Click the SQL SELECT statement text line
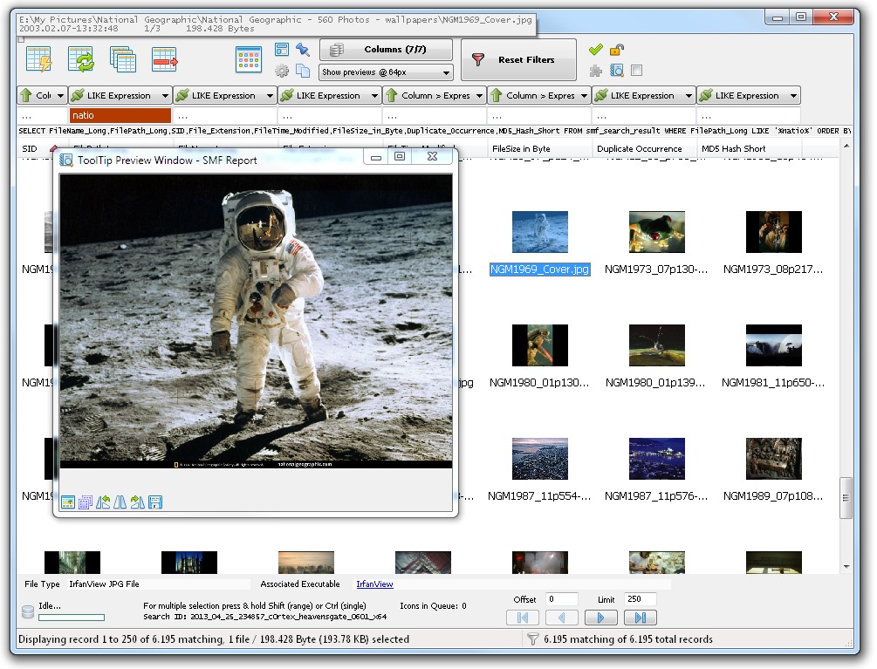Viewport: 877px width, 669px height. (x=435, y=131)
